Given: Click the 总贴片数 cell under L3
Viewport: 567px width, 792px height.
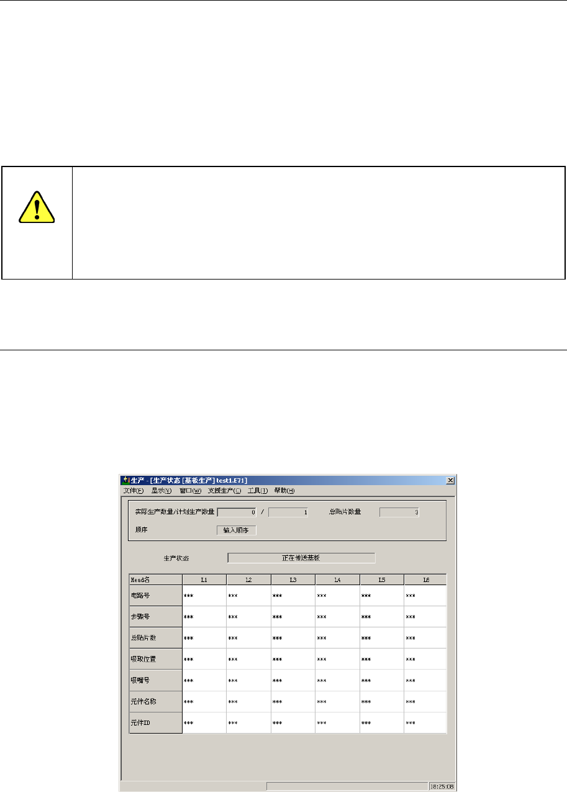Looking at the screenshot, I should click(x=293, y=638).
